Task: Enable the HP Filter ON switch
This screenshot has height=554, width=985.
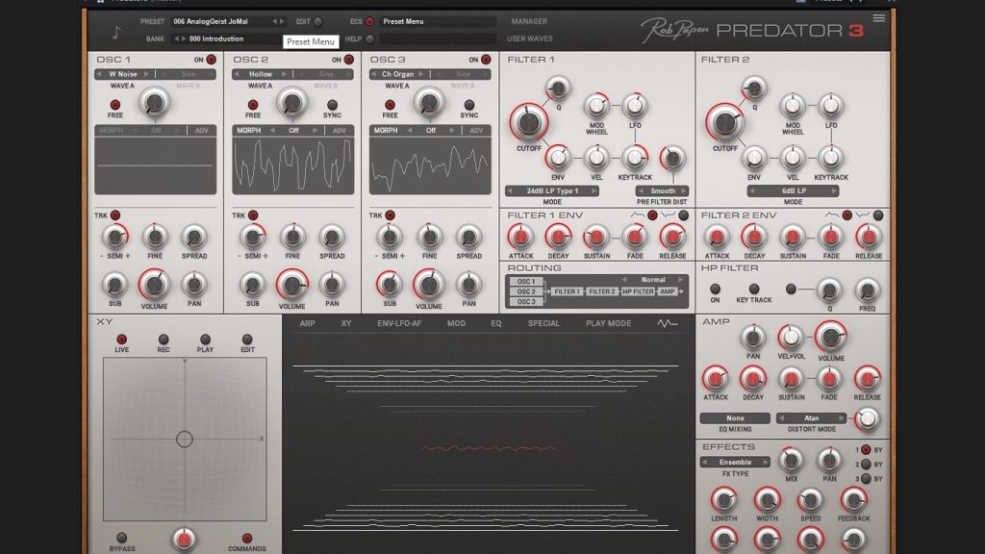Action: tap(715, 289)
